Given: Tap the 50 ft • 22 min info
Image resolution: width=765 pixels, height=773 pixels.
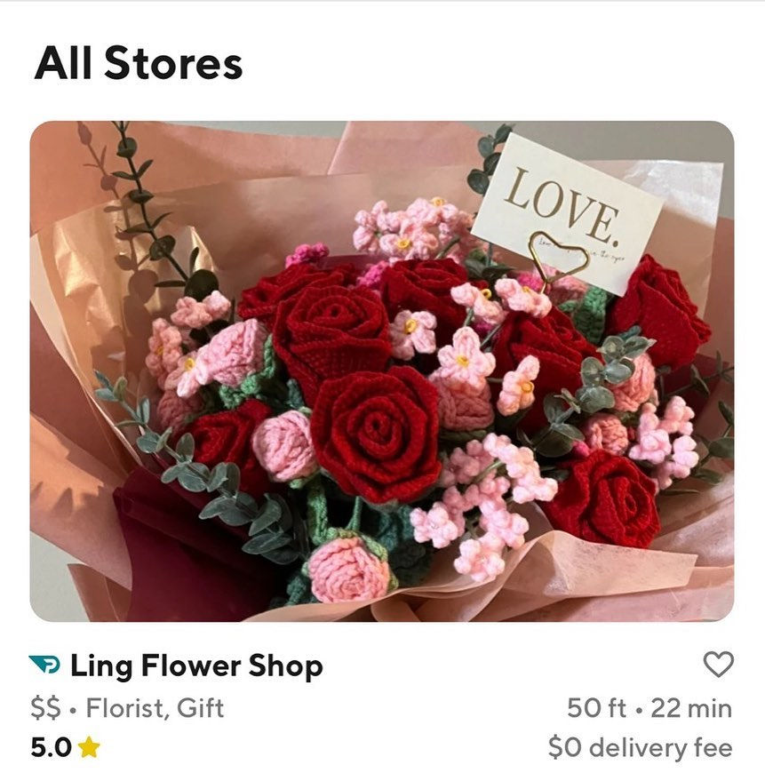Looking at the screenshot, I should 649,708.
